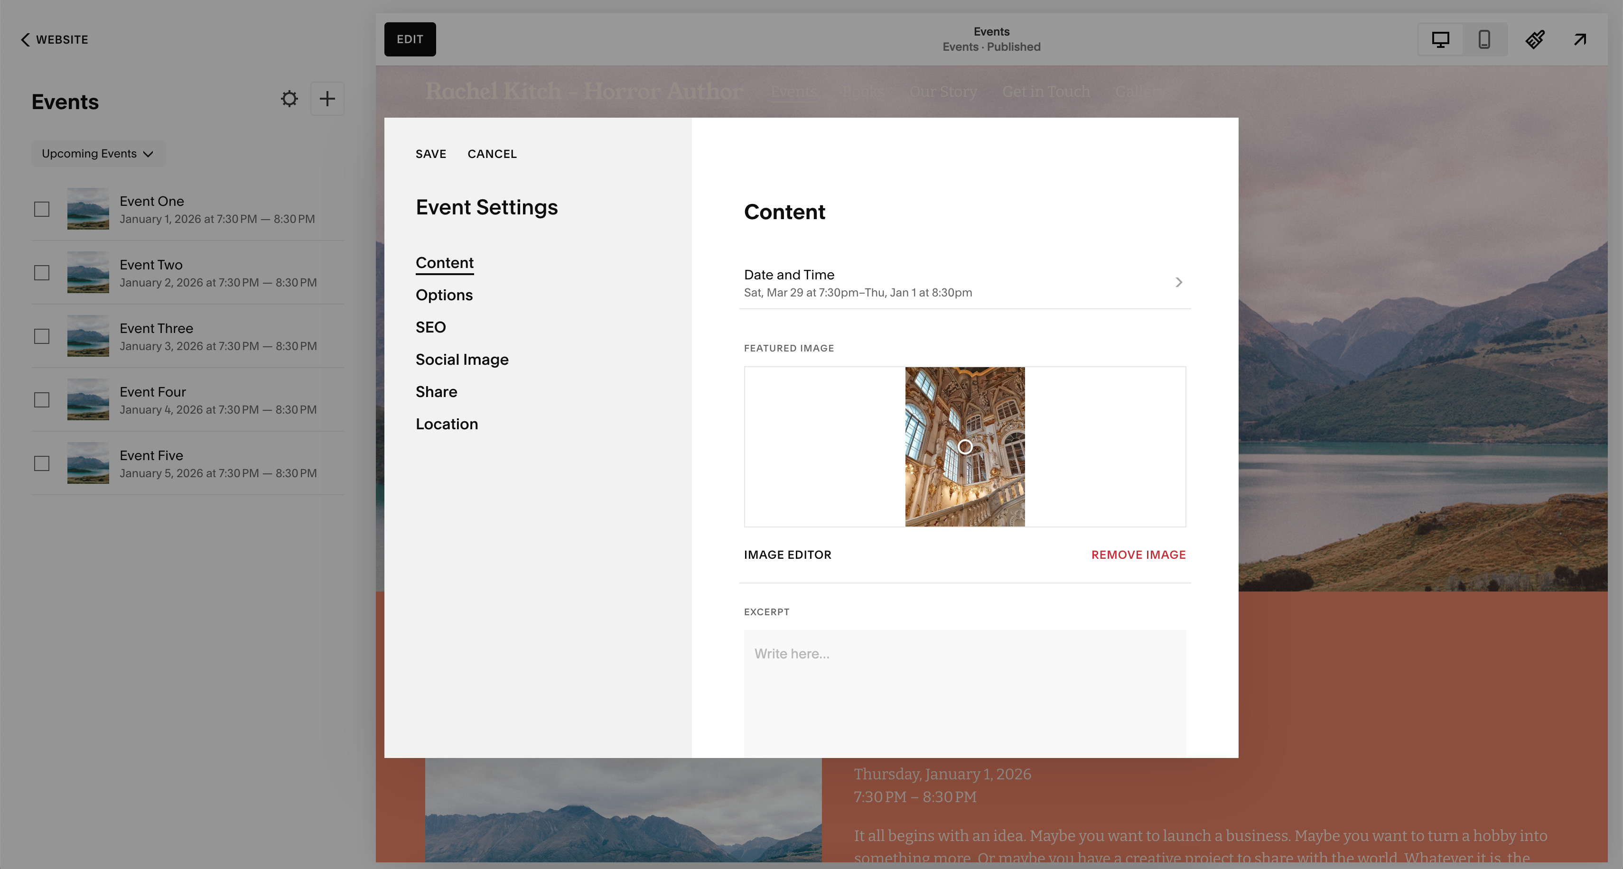Open the Date and Time row chevron
1623x869 pixels.
click(x=1178, y=282)
